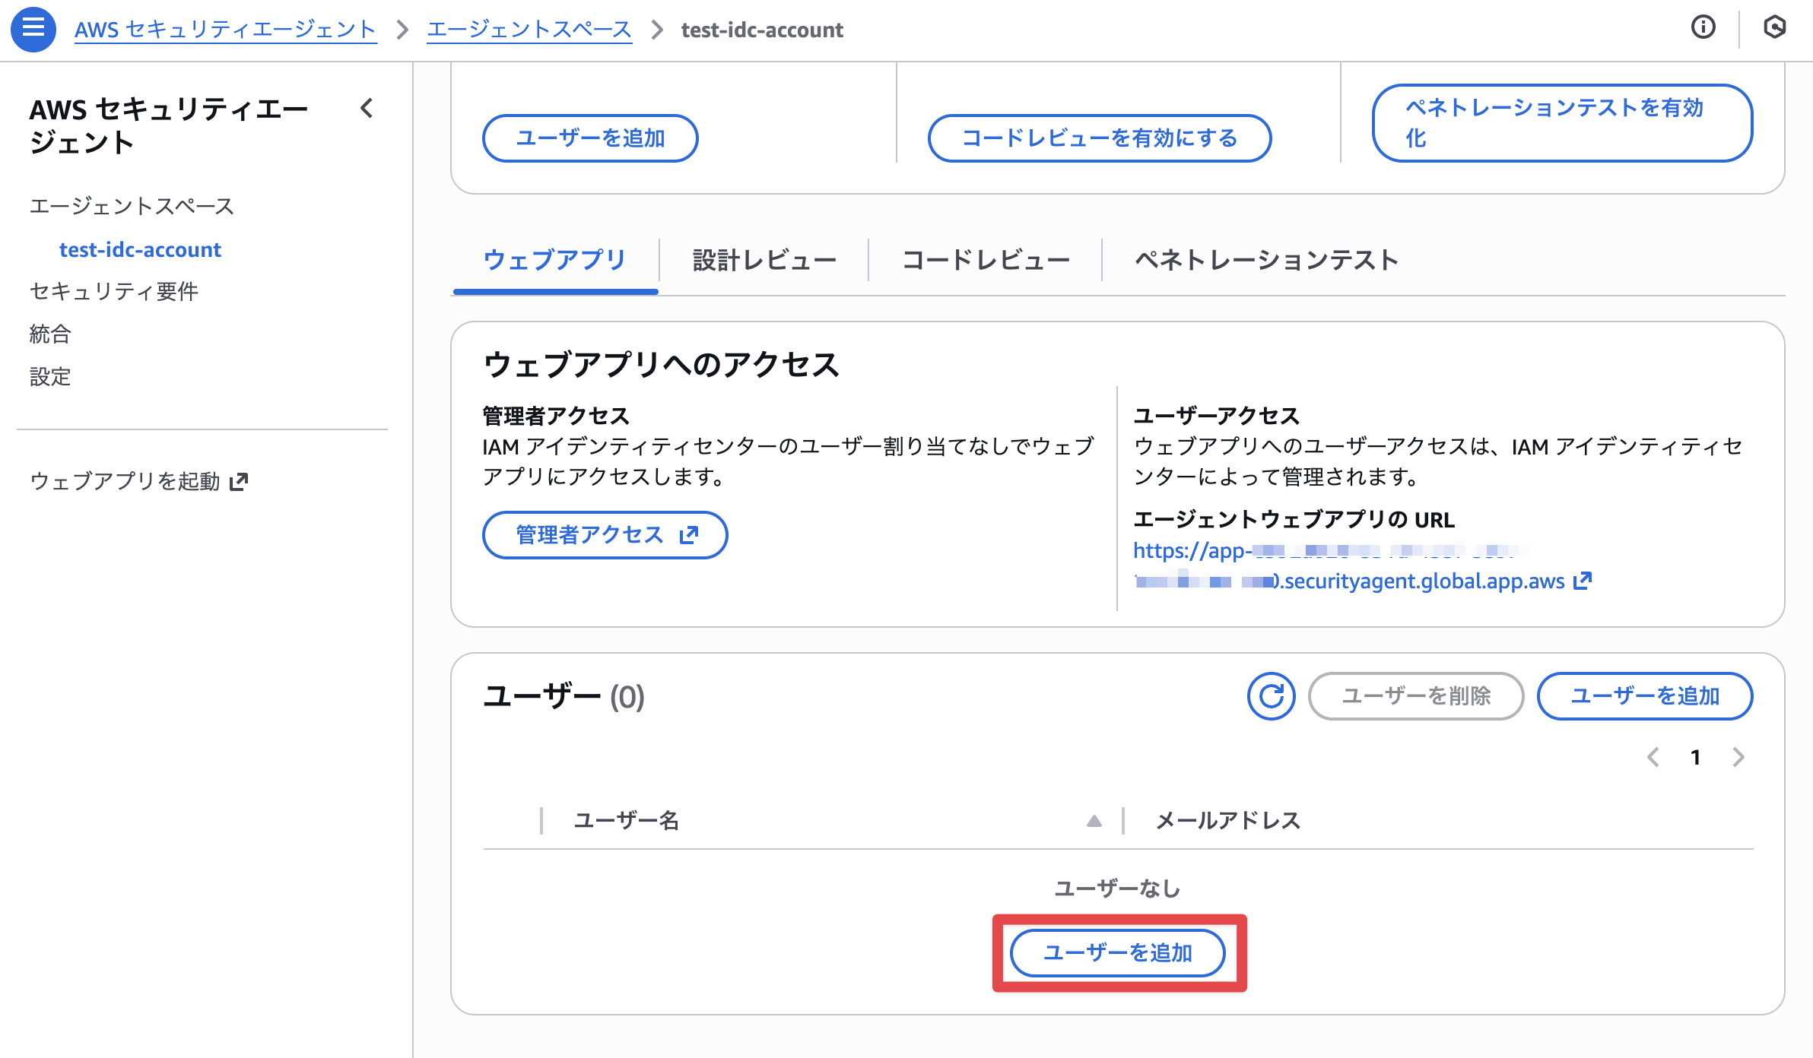Click エージェントスペース breadcrumb link
The width and height of the screenshot is (1813, 1058).
point(529,30)
